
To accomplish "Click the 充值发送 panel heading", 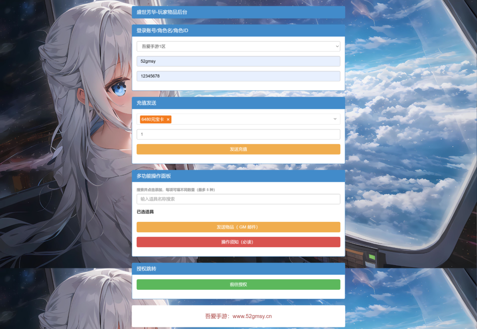I will pyautogui.click(x=146, y=103).
